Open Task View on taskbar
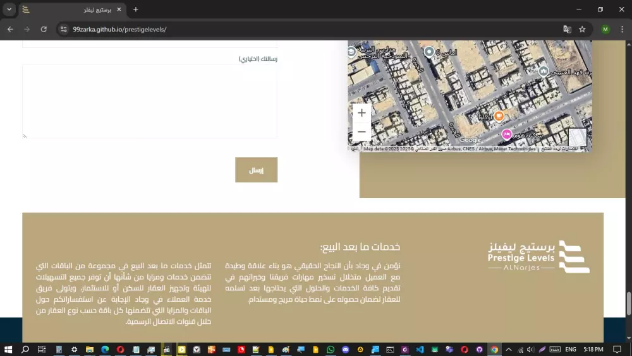632x356 pixels. coord(42,350)
